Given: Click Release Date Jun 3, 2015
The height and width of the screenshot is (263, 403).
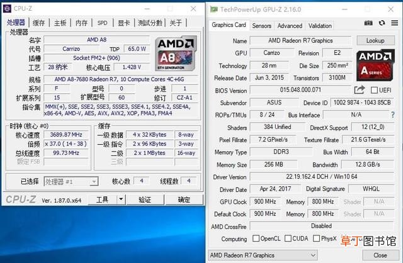Looking at the screenshot, I should pos(269,77).
